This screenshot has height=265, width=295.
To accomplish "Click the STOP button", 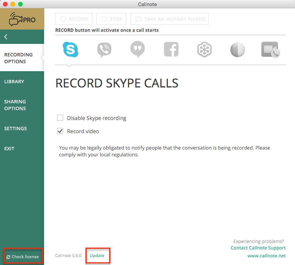I will click(111, 19).
